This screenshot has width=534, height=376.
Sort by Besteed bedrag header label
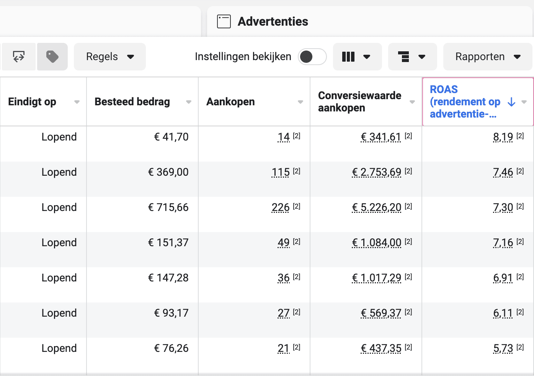pos(132,101)
